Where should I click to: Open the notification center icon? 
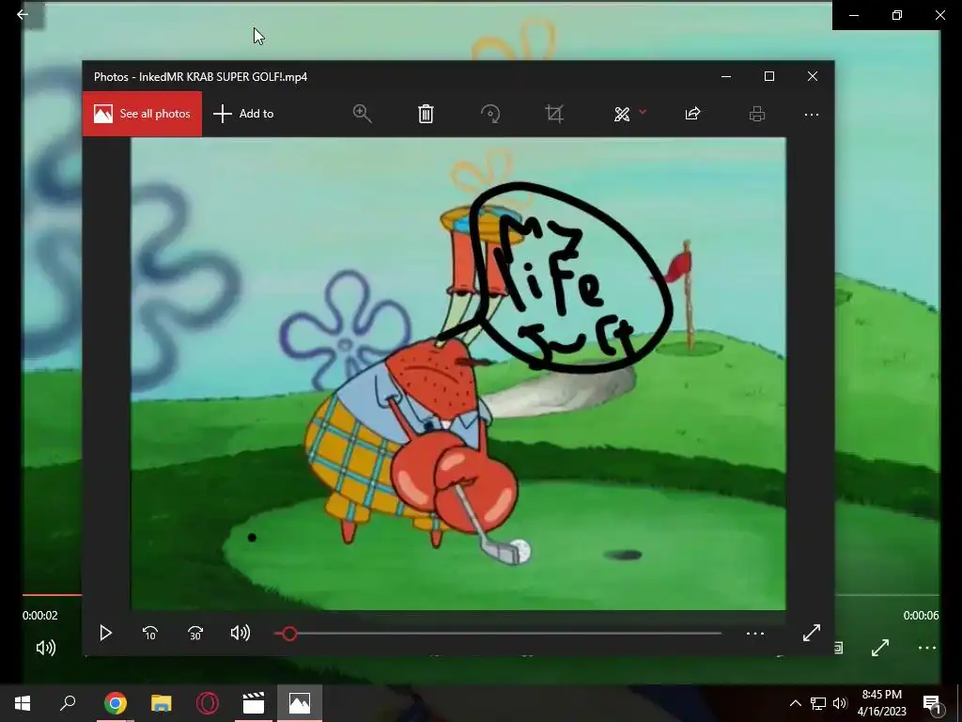(x=932, y=703)
